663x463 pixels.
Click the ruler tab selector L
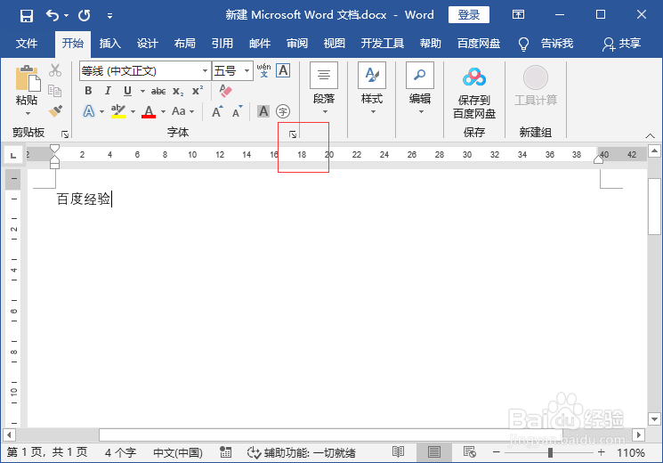[13, 155]
